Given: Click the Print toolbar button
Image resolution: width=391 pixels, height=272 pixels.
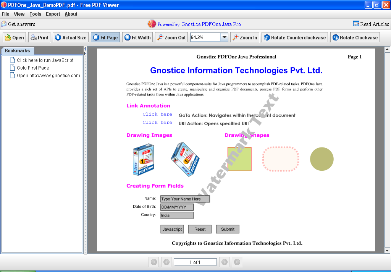Looking at the screenshot, I should pyautogui.click(x=39, y=37).
